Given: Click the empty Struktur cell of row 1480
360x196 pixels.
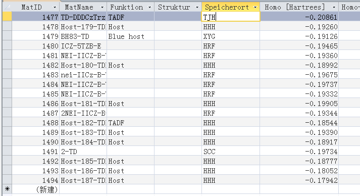Looking at the screenshot, I should click(178, 46).
